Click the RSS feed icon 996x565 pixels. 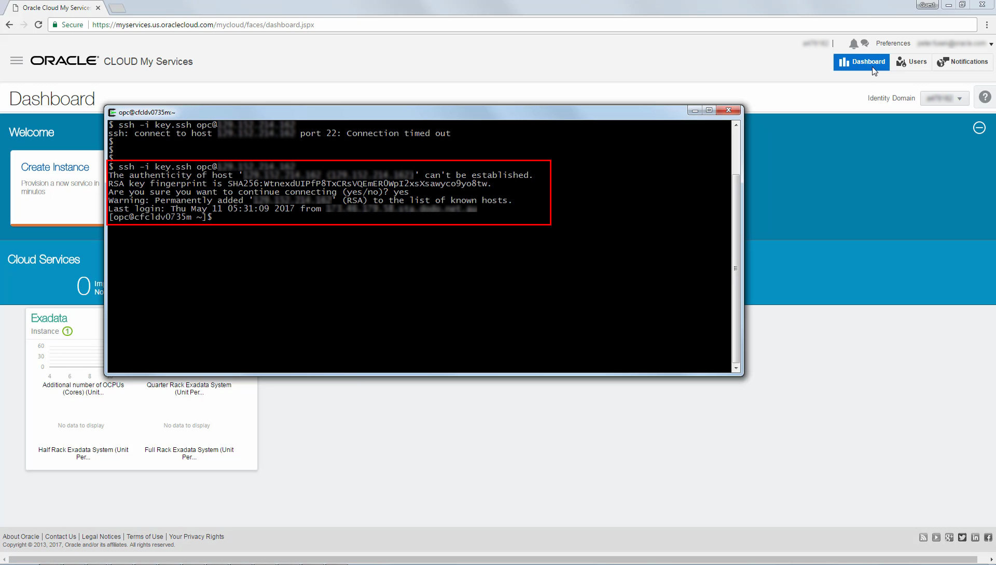(x=923, y=538)
